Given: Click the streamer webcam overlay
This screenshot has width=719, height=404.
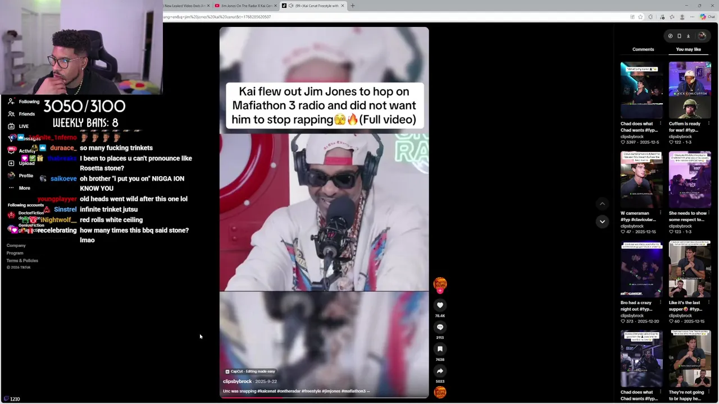Looking at the screenshot, I should pos(81,47).
